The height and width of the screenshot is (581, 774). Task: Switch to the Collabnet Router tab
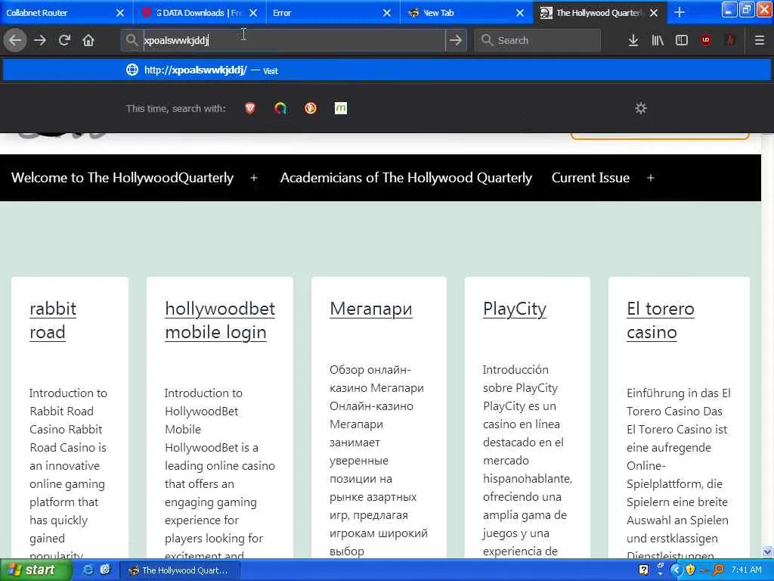coord(67,13)
